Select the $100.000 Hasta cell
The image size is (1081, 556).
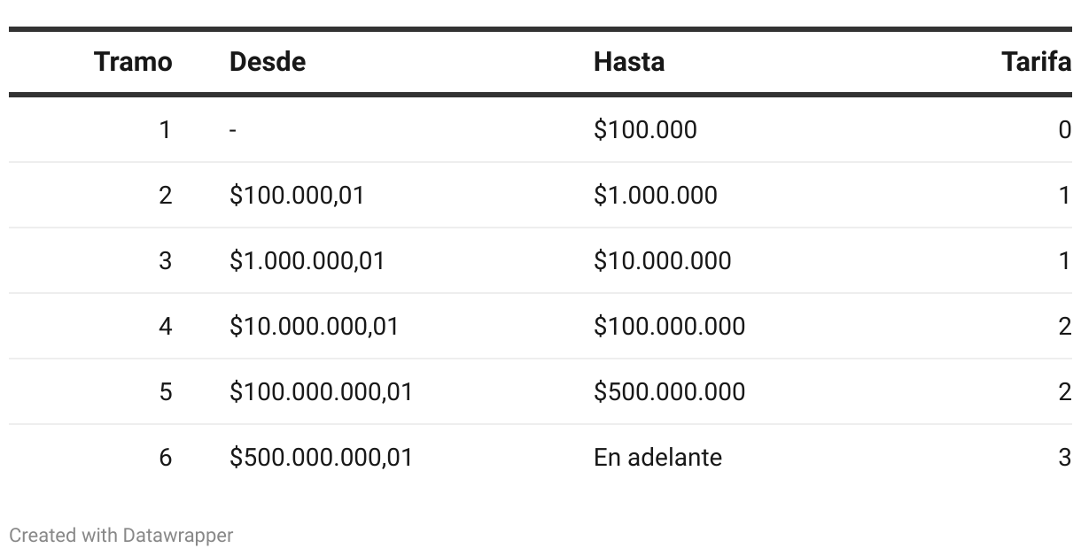[645, 130]
